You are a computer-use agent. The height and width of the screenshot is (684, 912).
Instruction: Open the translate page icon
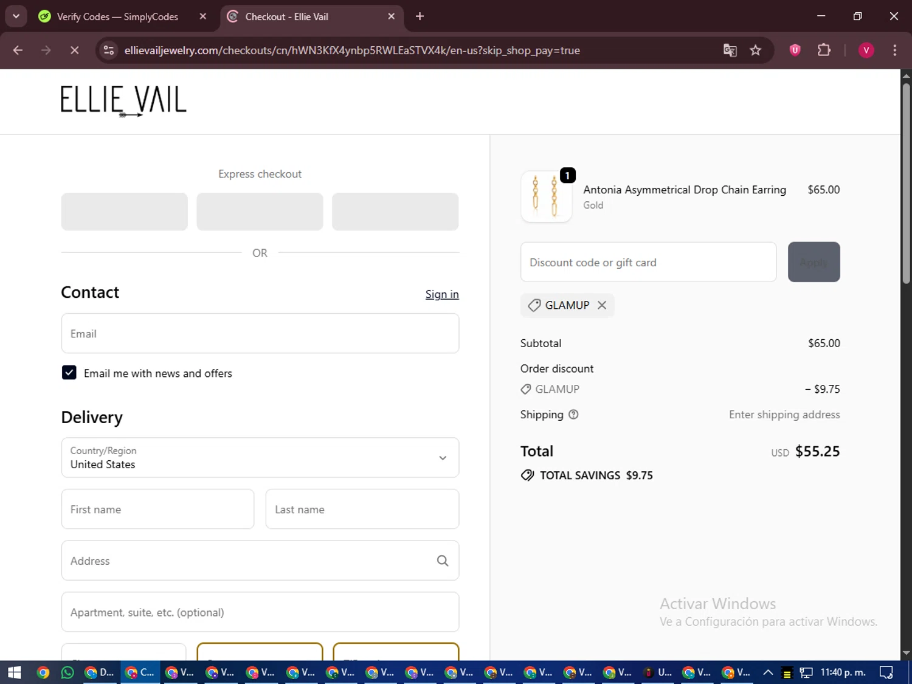tap(730, 50)
